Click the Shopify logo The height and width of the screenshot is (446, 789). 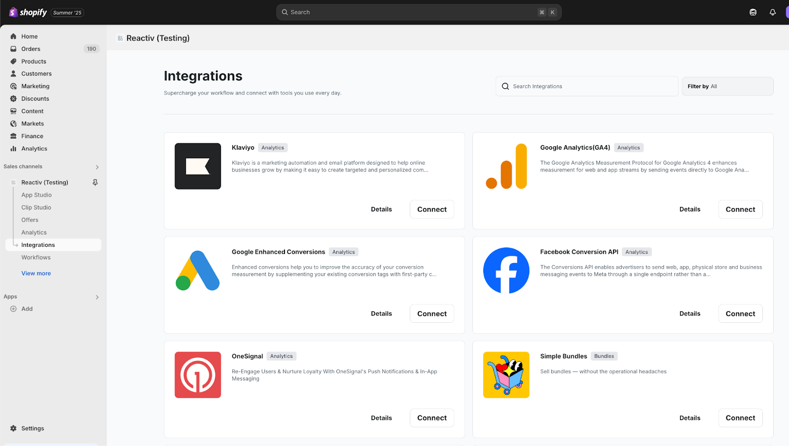click(29, 12)
